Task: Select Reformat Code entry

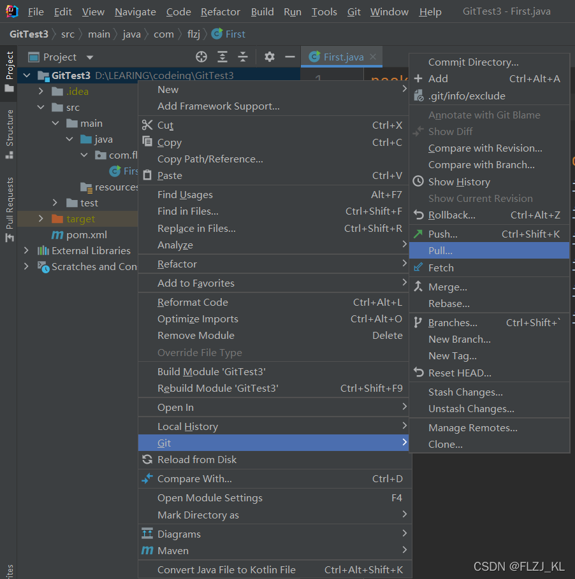Action: click(x=273, y=302)
